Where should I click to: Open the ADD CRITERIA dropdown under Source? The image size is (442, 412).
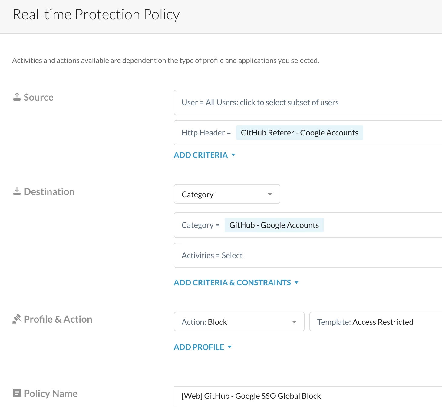(204, 155)
